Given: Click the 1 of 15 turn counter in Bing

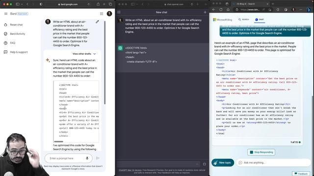Looking at the screenshot, I should tap(295, 142).
